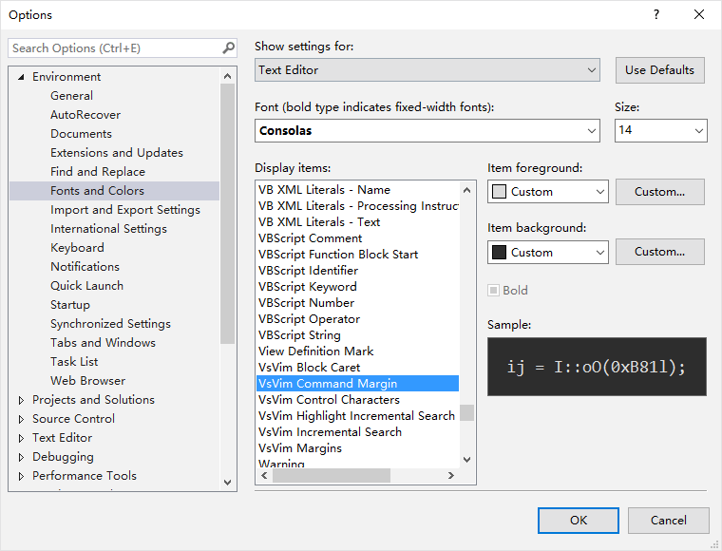This screenshot has height=551, width=722.
Task: Open the Font dropdown showing Consolas
Action: tap(427, 130)
